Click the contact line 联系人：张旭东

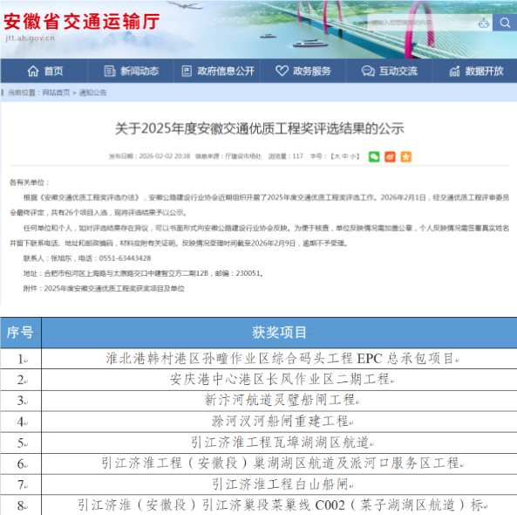pos(47,258)
